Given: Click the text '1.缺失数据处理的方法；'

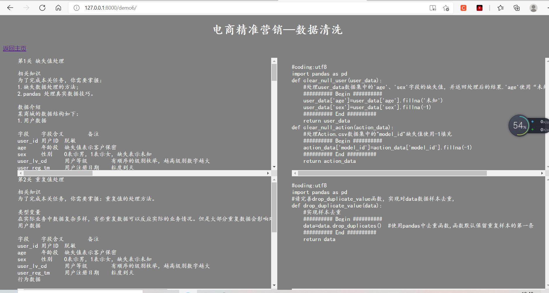Looking at the screenshot, I should pyautogui.click(x=48, y=87).
